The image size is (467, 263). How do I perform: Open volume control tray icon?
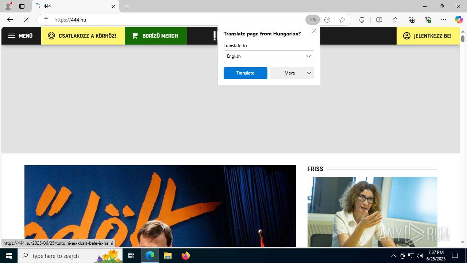coord(420,256)
